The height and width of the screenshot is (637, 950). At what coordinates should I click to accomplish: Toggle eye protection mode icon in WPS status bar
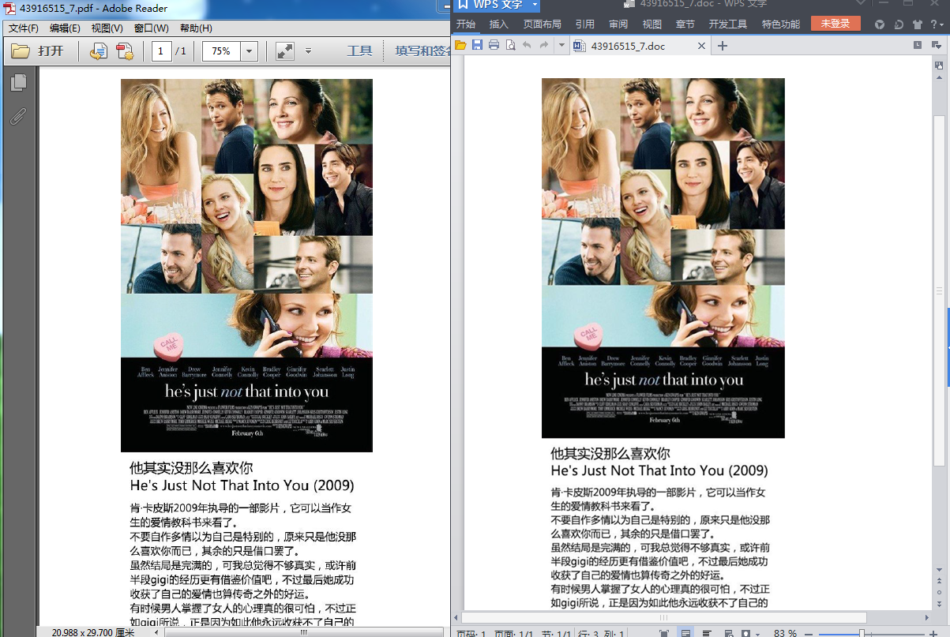pyautogui.click(x=745, y=633)
